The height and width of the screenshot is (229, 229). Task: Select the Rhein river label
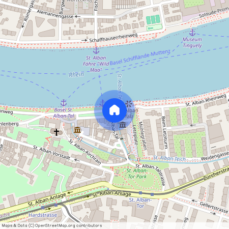[76, 74]
